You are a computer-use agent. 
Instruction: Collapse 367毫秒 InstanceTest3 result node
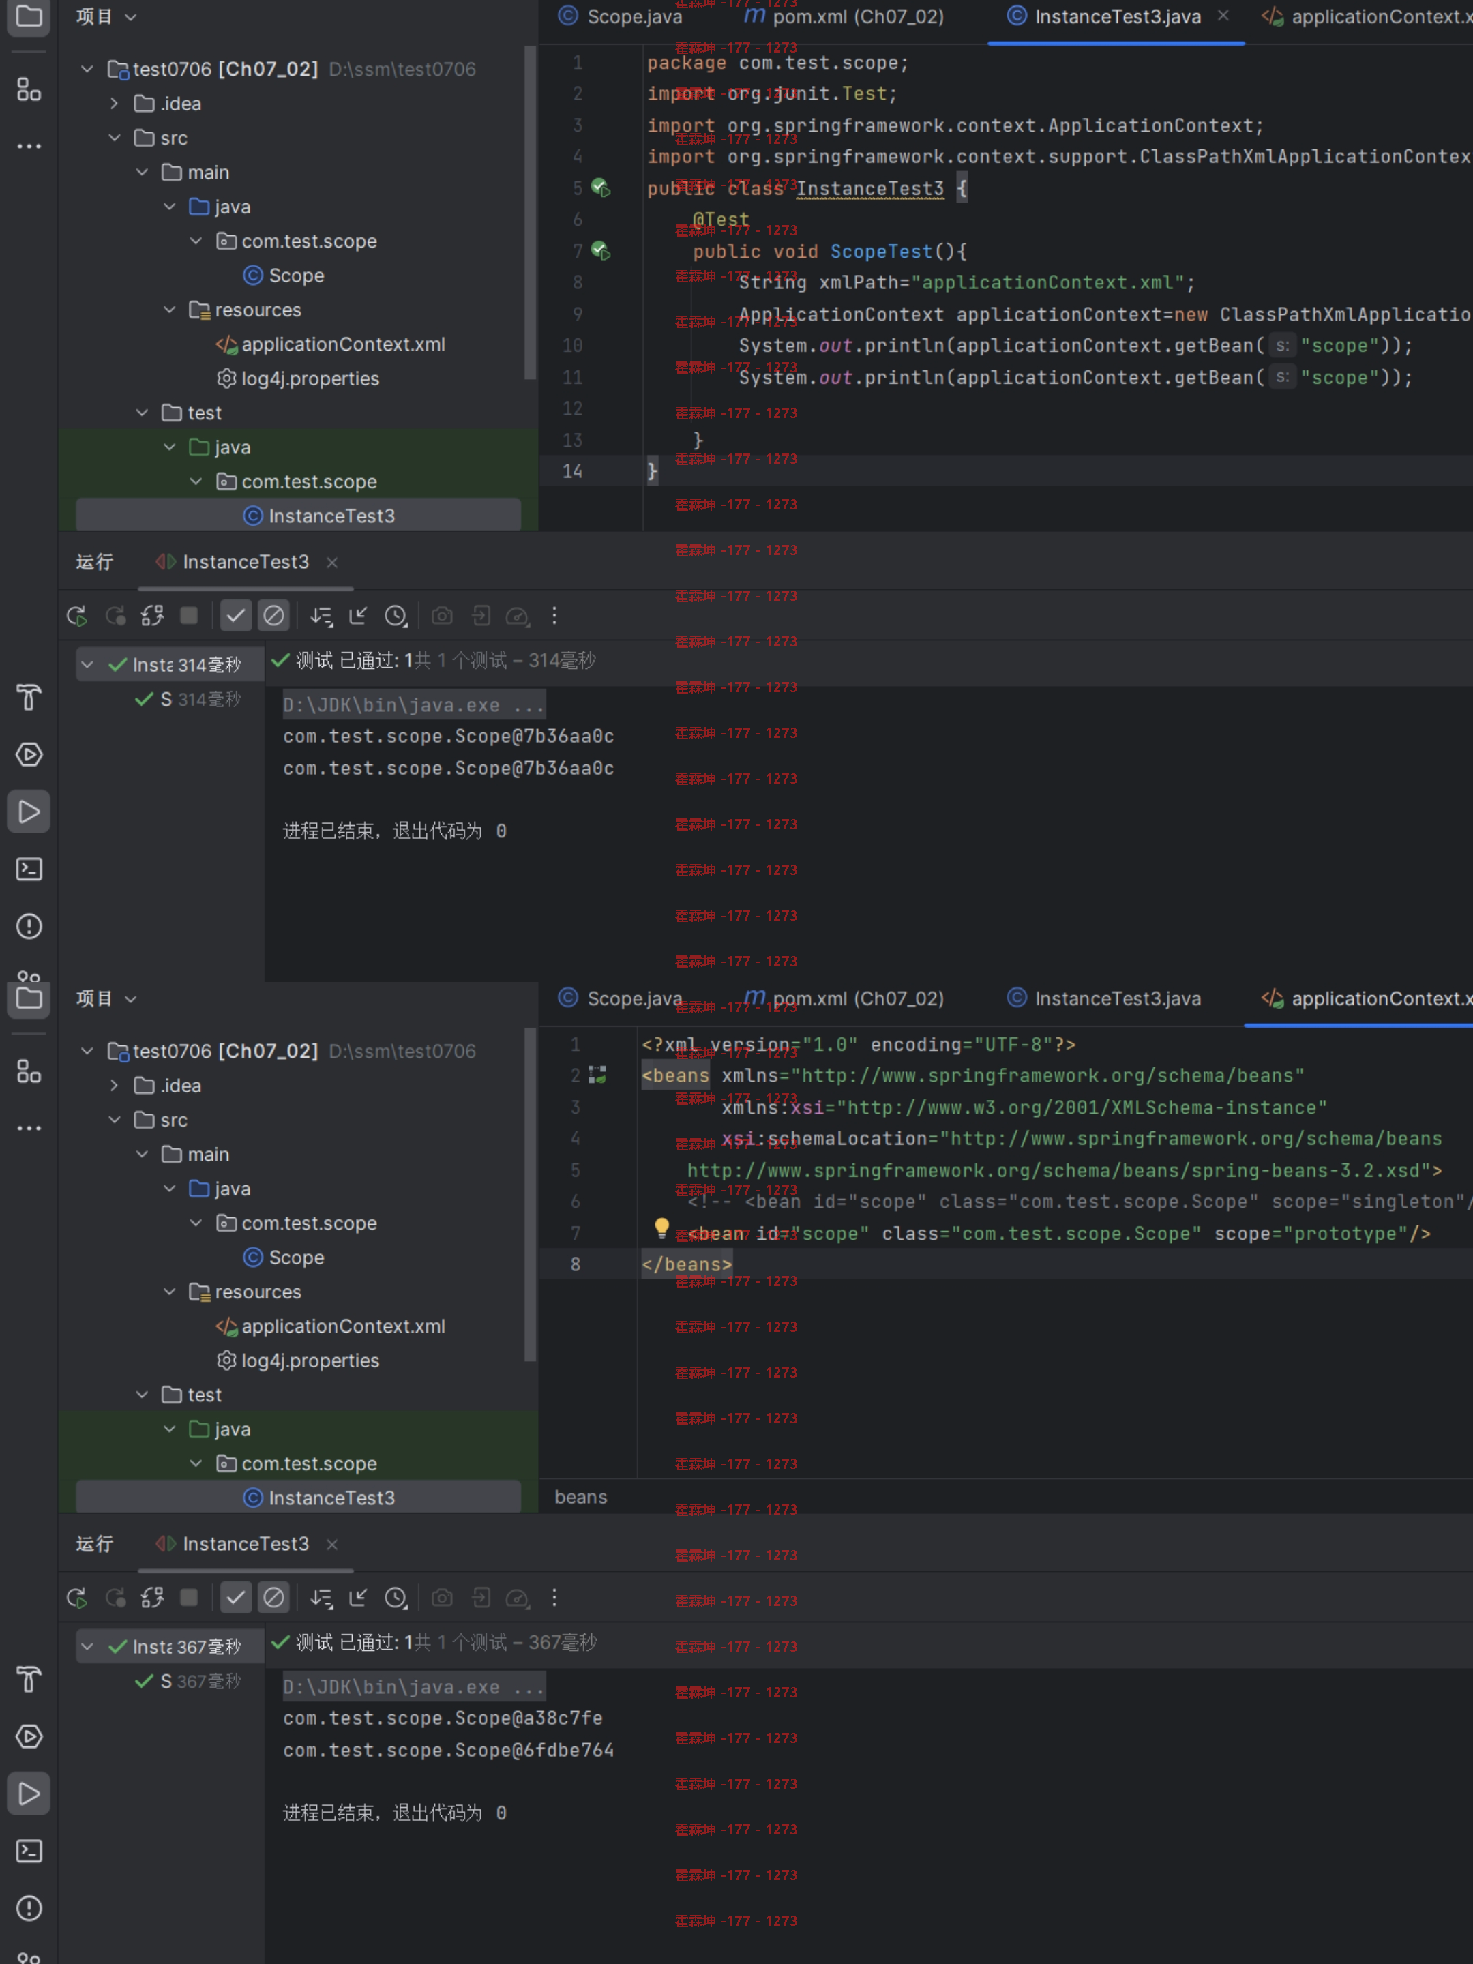pos(87,1646)
